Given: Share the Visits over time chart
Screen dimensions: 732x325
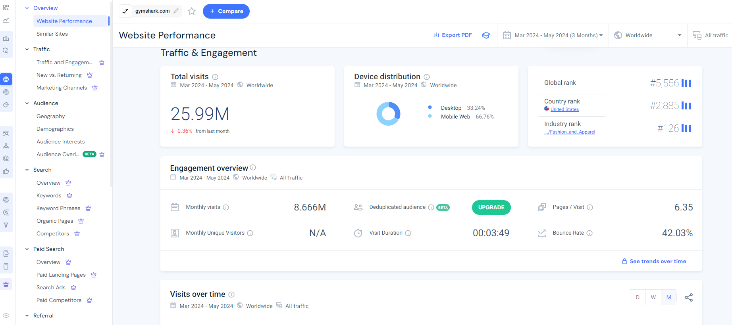Looking at the screenshot, I should [x=689, y=297].
